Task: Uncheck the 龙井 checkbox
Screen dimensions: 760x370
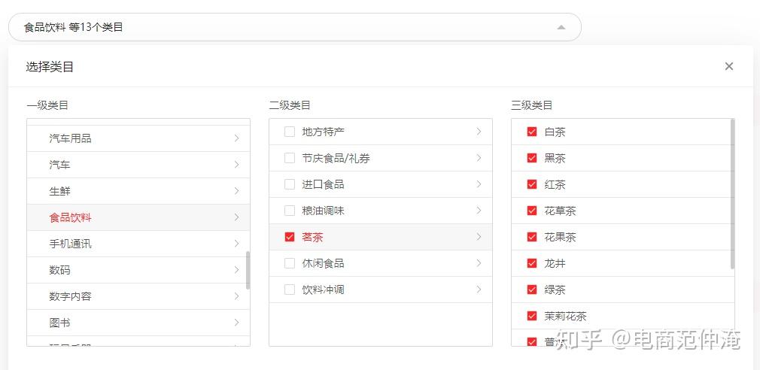Action: pos(532,263)
